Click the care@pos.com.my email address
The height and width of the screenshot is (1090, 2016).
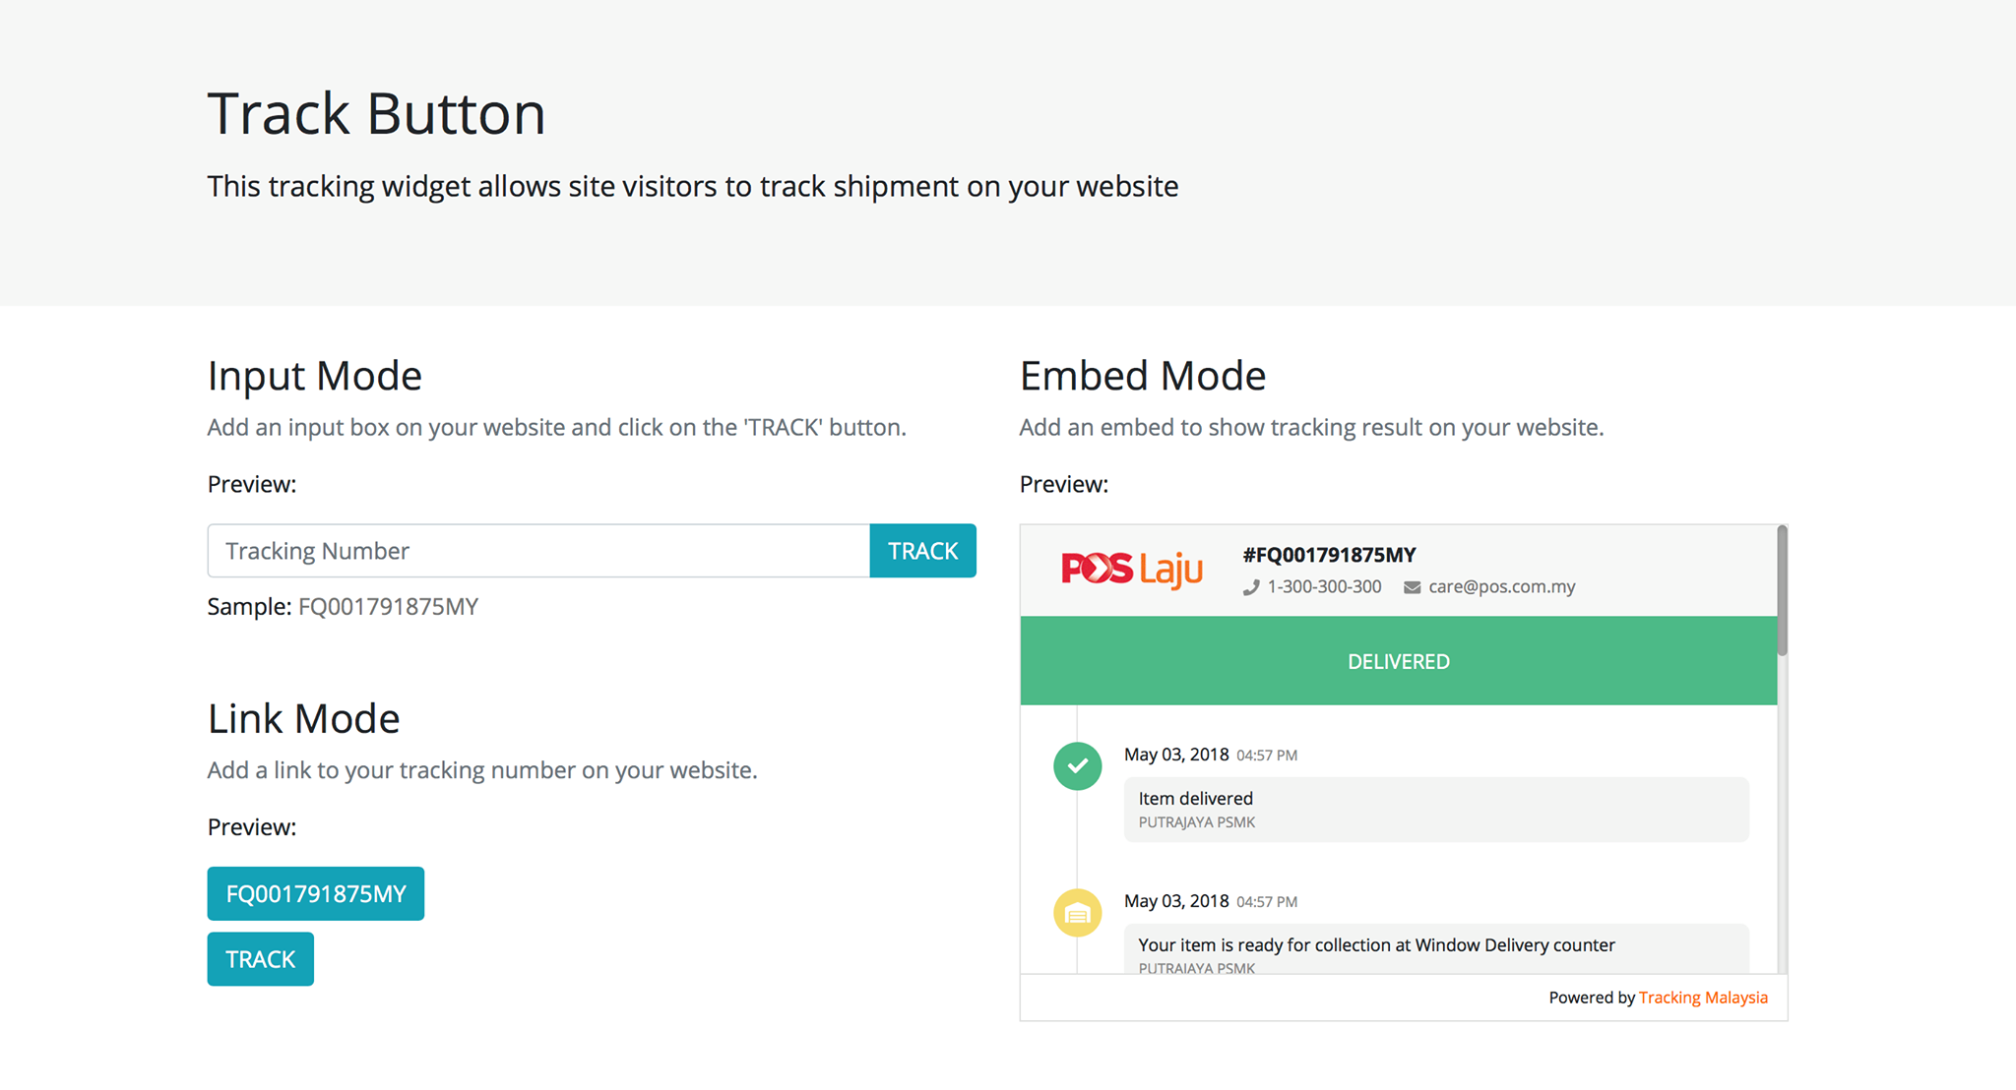pos(1501,586)
